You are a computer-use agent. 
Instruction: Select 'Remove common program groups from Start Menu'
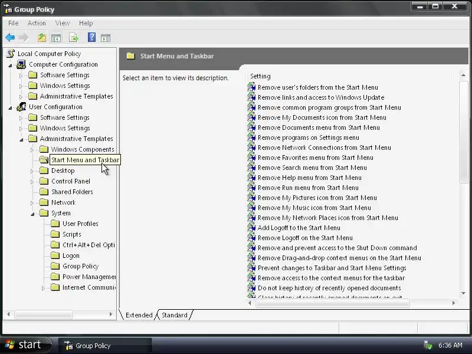click(x=329, y=107)
